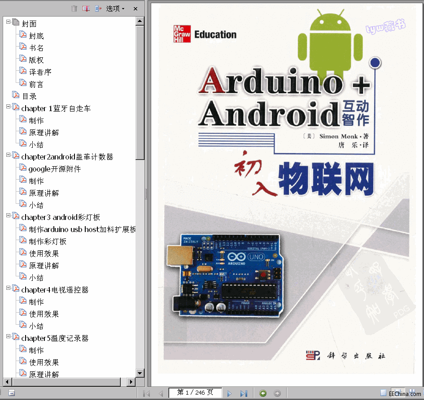The width and height of the screenshot is (424, 400).
Task: Click the bookmark panel scroll down arrow
Action: pyautogui.click(x=140, y=373)
